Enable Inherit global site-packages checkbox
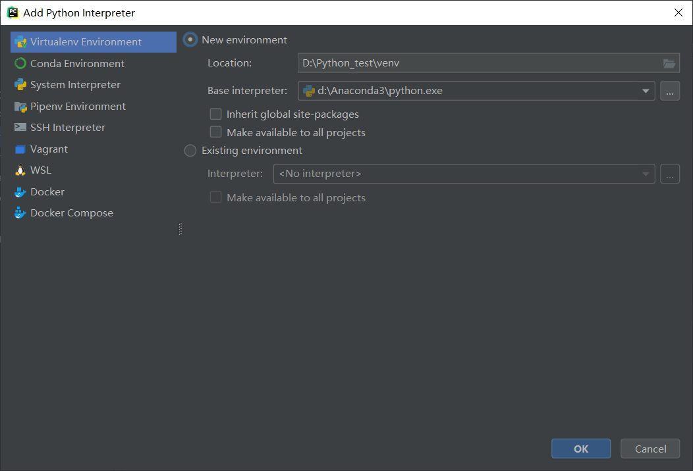The width and height of the screenshot is (693, 471). pyautogui.click(x=215, y=114)
